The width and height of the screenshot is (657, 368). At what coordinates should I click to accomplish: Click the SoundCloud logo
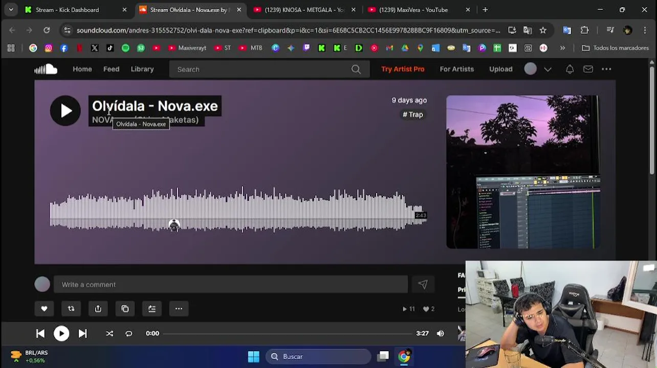click(x=46, y=69)
